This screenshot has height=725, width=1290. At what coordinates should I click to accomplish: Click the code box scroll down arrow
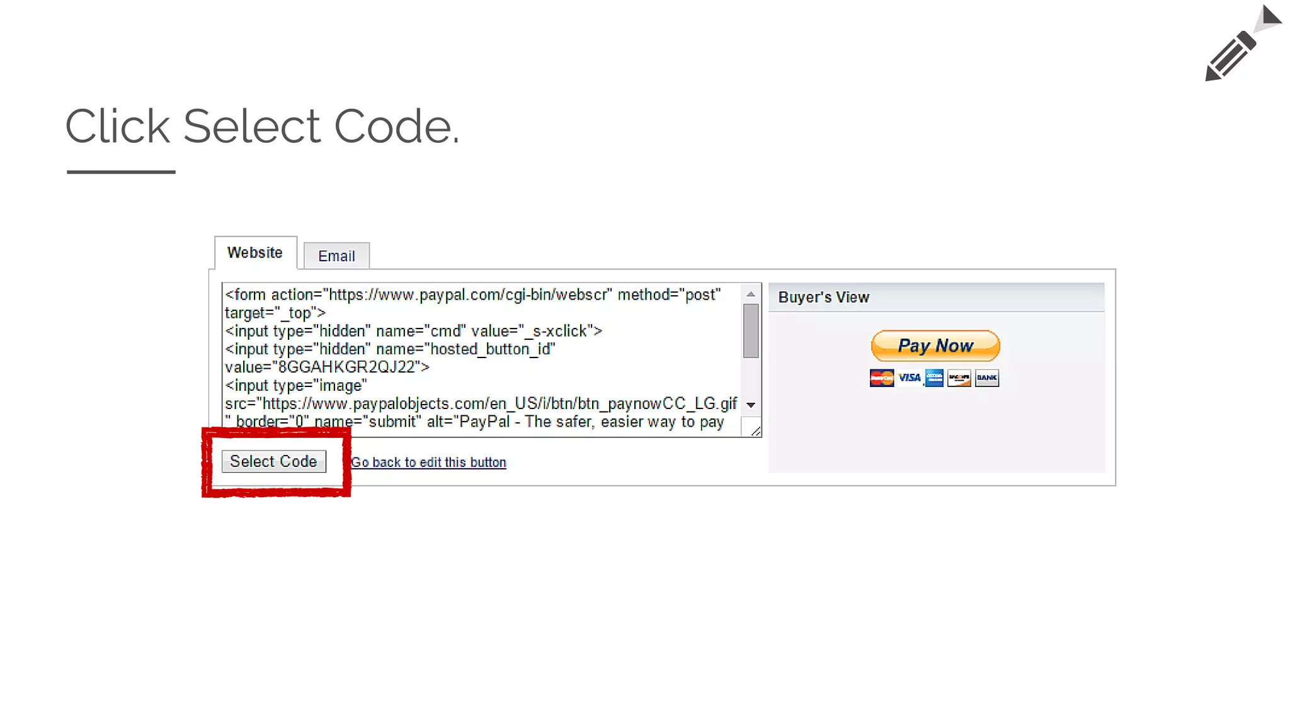point(751,405)
